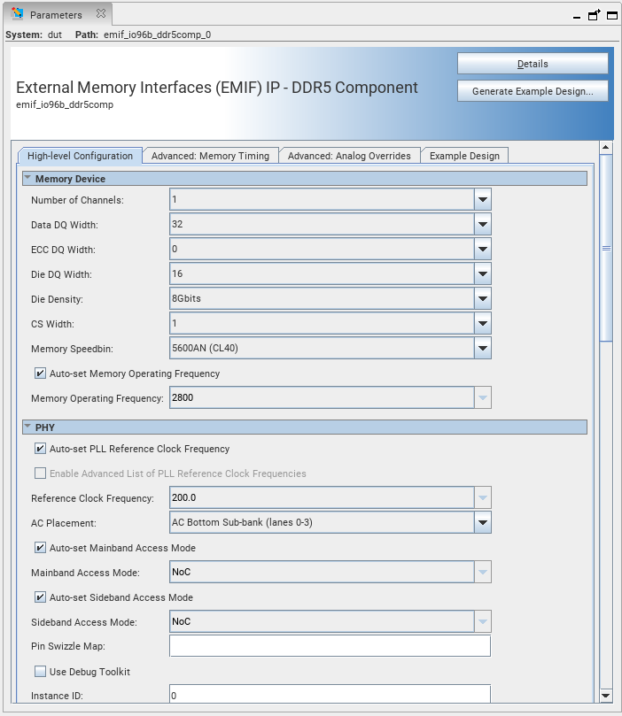Open AC Placement dropdown arrow
Viewport: 622px width, 716px height.
pos(483,522)
